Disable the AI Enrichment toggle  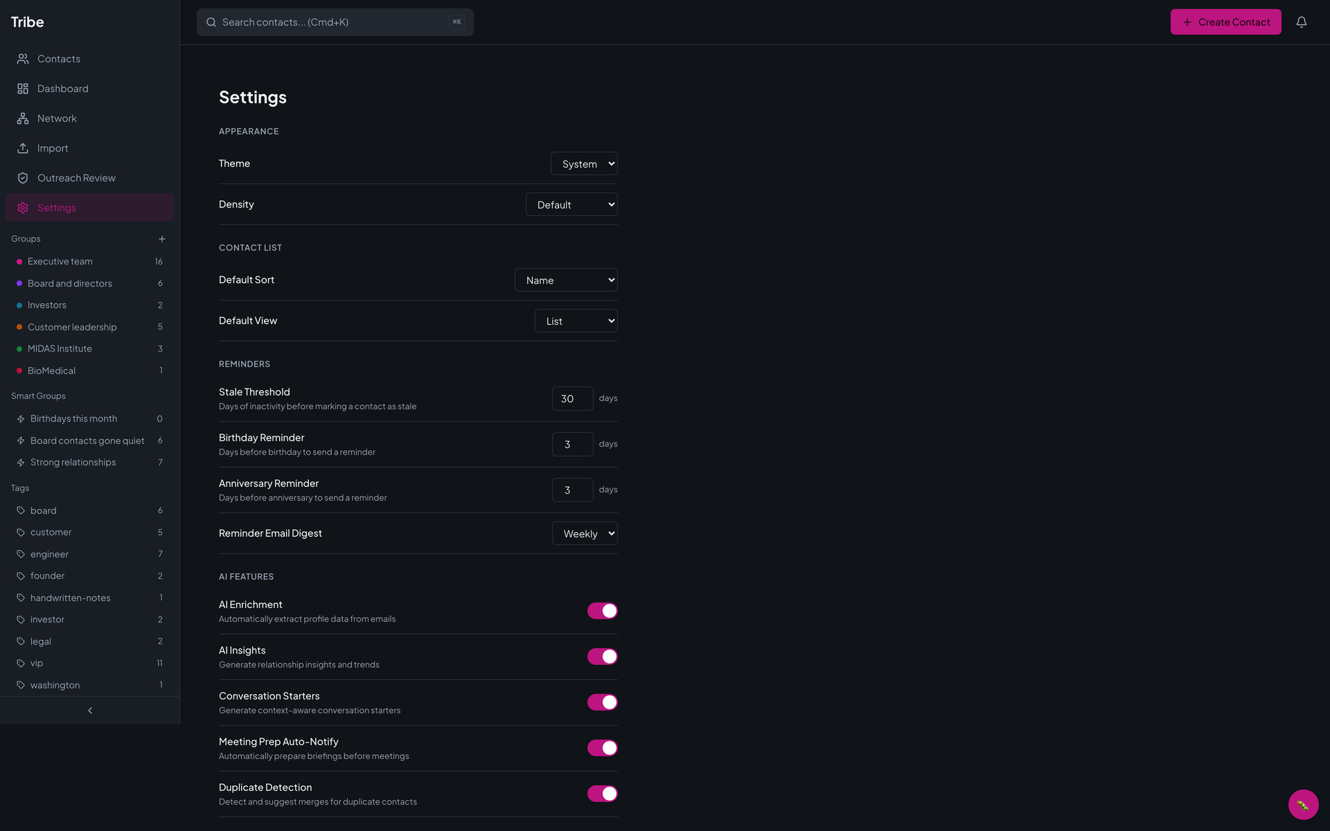click(602, 611)
